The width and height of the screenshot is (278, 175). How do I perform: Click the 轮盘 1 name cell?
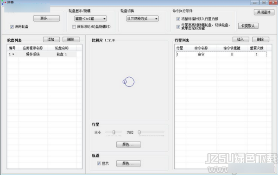pos(62,54)
